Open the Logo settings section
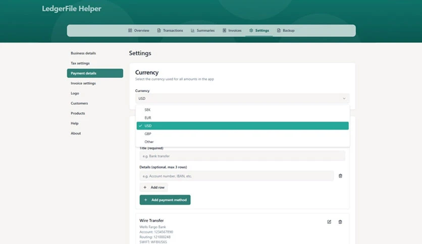 pyautogui.click(x=95, y=93)
